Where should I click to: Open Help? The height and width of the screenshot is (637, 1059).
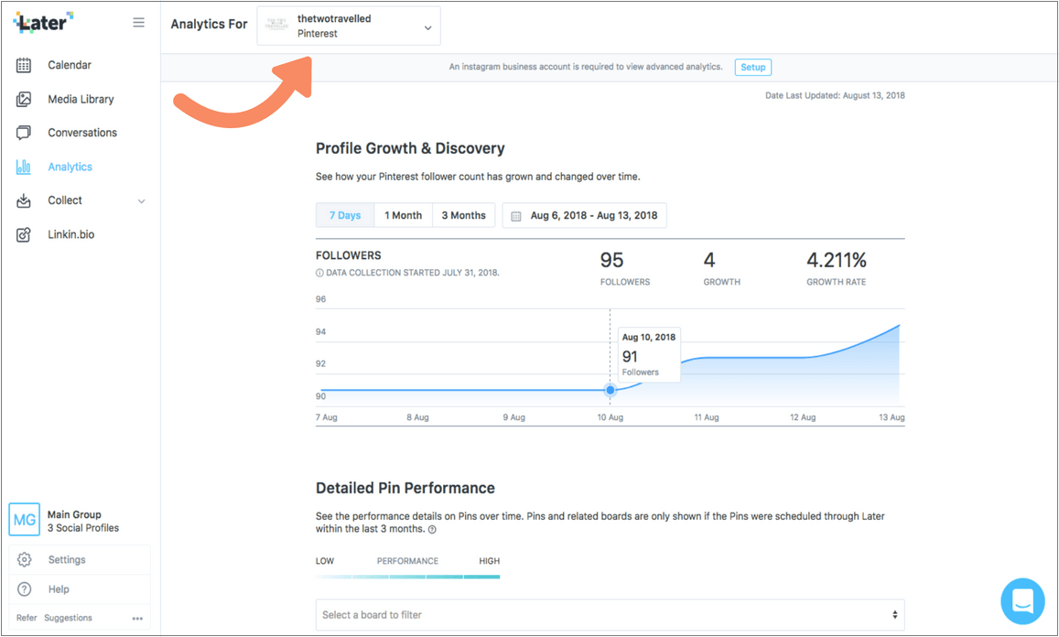59,589
